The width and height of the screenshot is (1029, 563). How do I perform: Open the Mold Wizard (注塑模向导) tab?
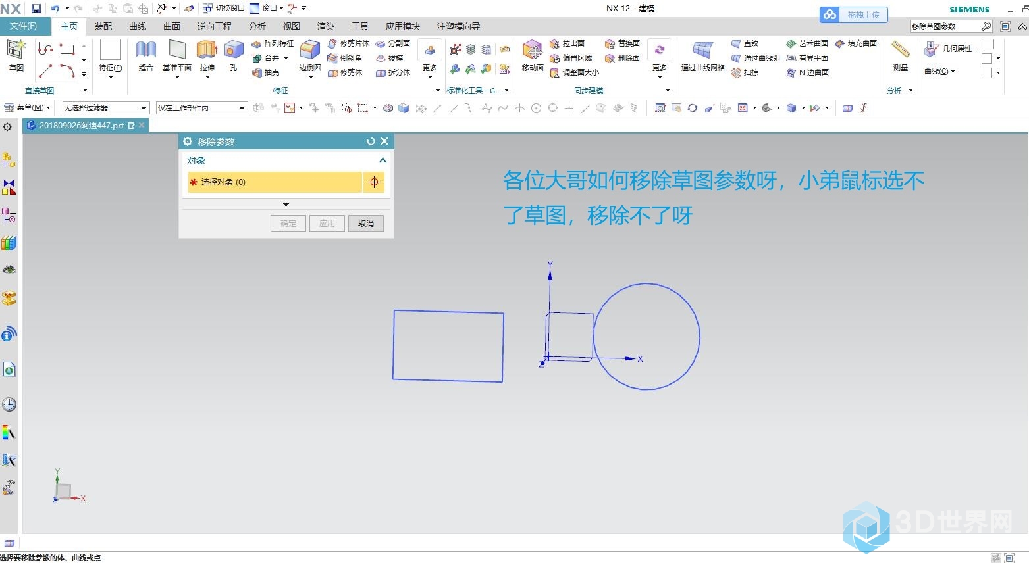[x=459, y=26]
